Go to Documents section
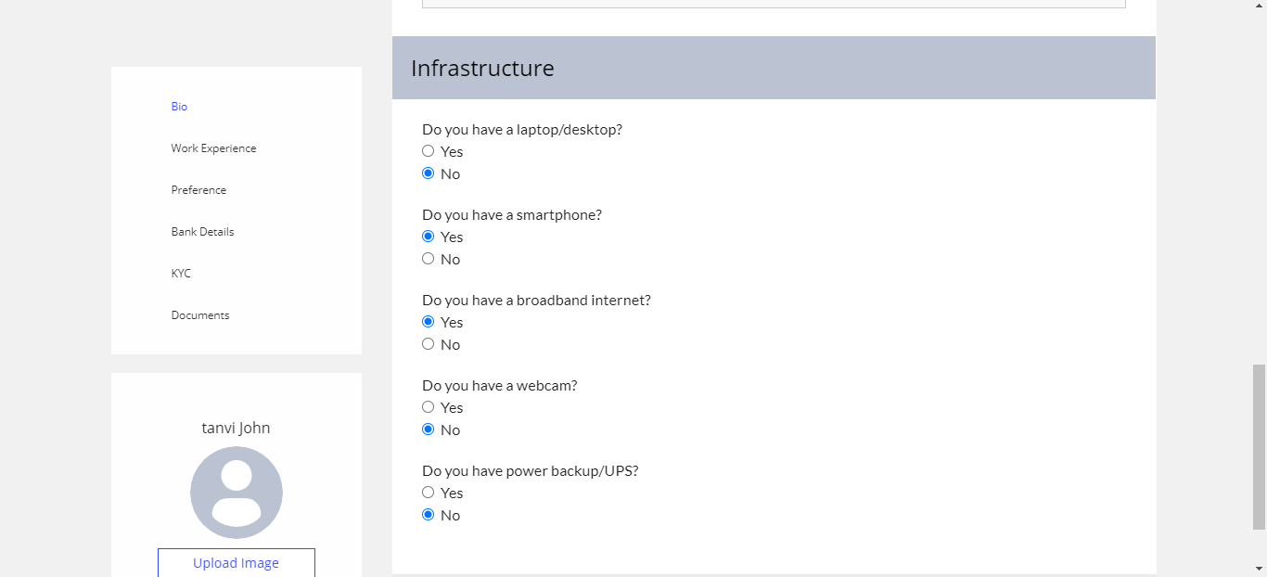This screenshot has height=577, width=1267. pos(200,315)
